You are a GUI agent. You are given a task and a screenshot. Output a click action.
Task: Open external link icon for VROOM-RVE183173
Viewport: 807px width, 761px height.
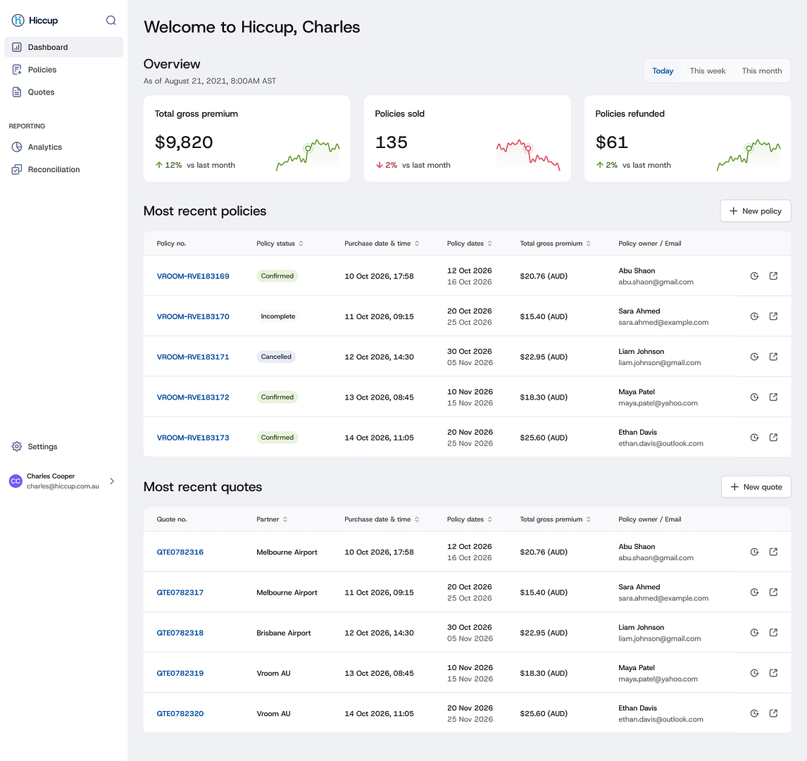click(x=773, y=438)
